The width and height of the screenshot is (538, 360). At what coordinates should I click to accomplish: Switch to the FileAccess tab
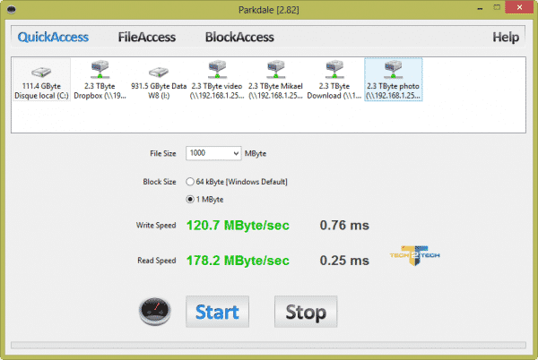tap(147, 37)
